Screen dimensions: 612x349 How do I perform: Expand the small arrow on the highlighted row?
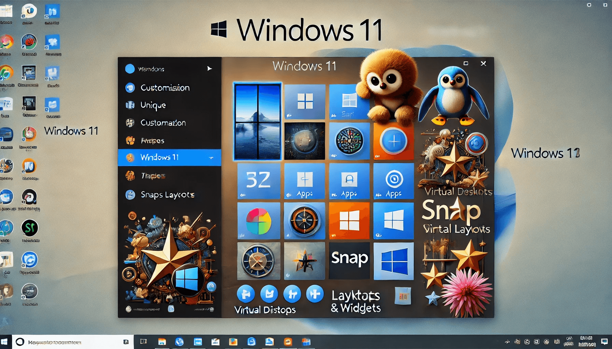[211, 158]
